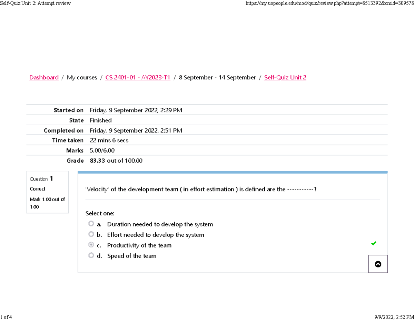Click the Marks value 5.00/6.00
This screenshot has height=320, width=414.
pos(102,151)
